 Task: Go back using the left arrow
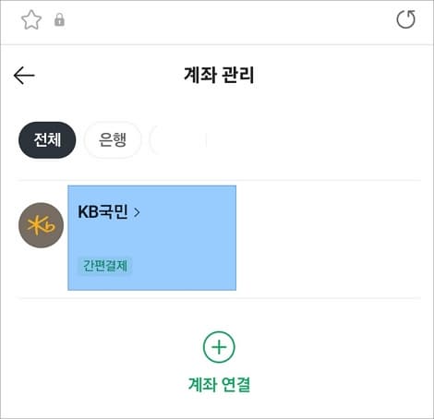coord(24,76)
